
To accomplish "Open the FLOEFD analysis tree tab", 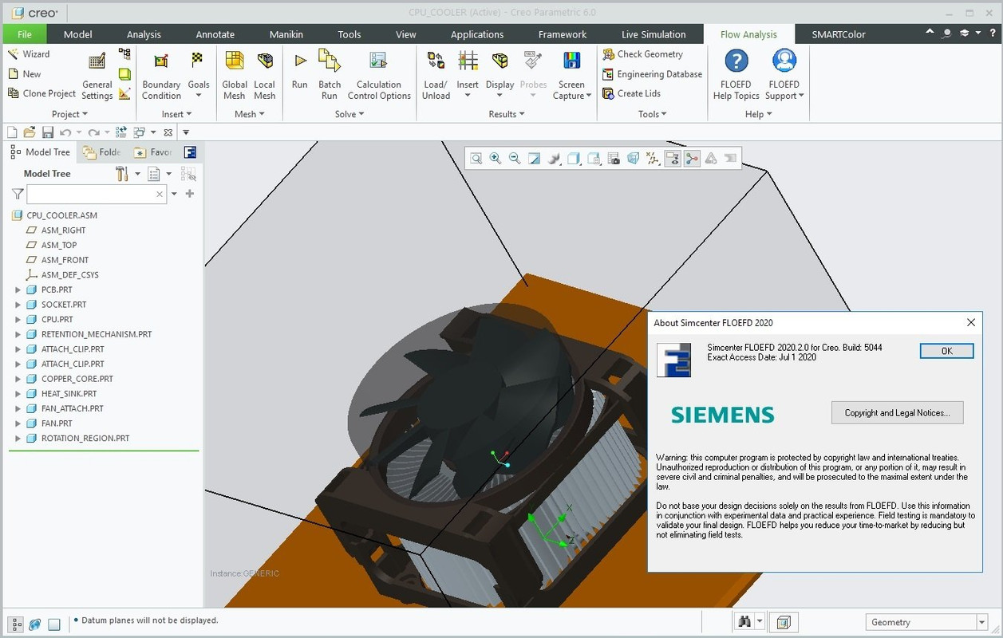I will click(x=190, y=152).
